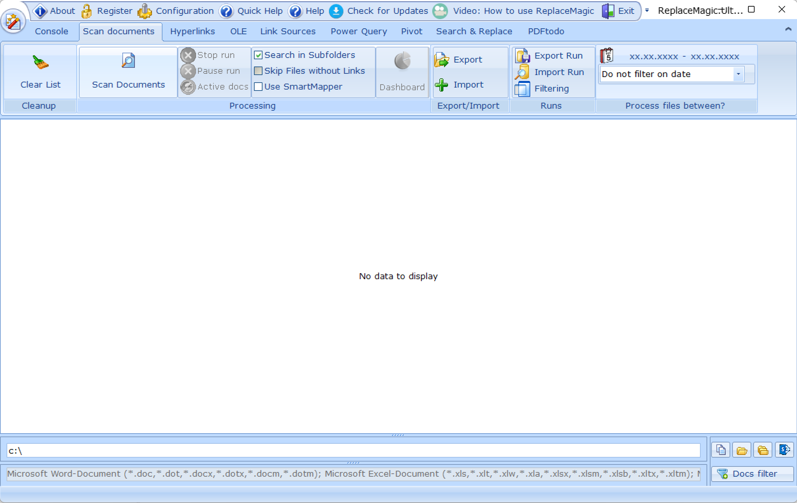Click the document file types filter field
Screen dimensions: 797x503
[353, 474]
